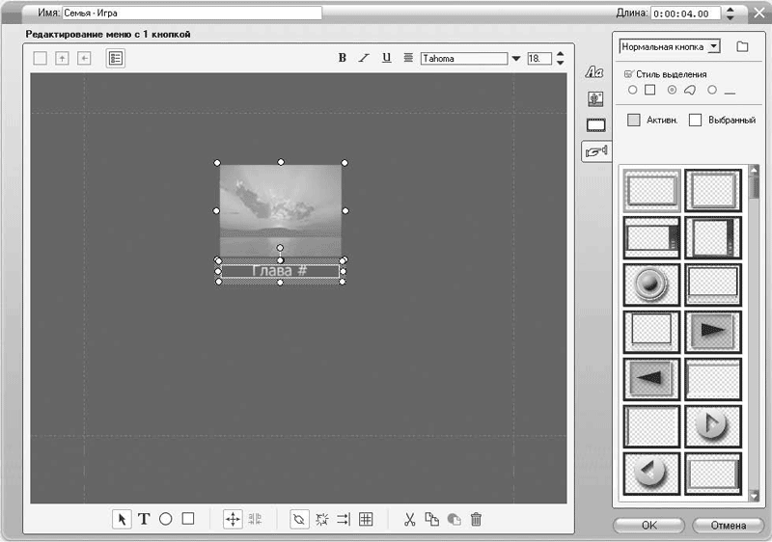Click the OK button
Screen dimensions: 772x542
click(x=648, y=526)
